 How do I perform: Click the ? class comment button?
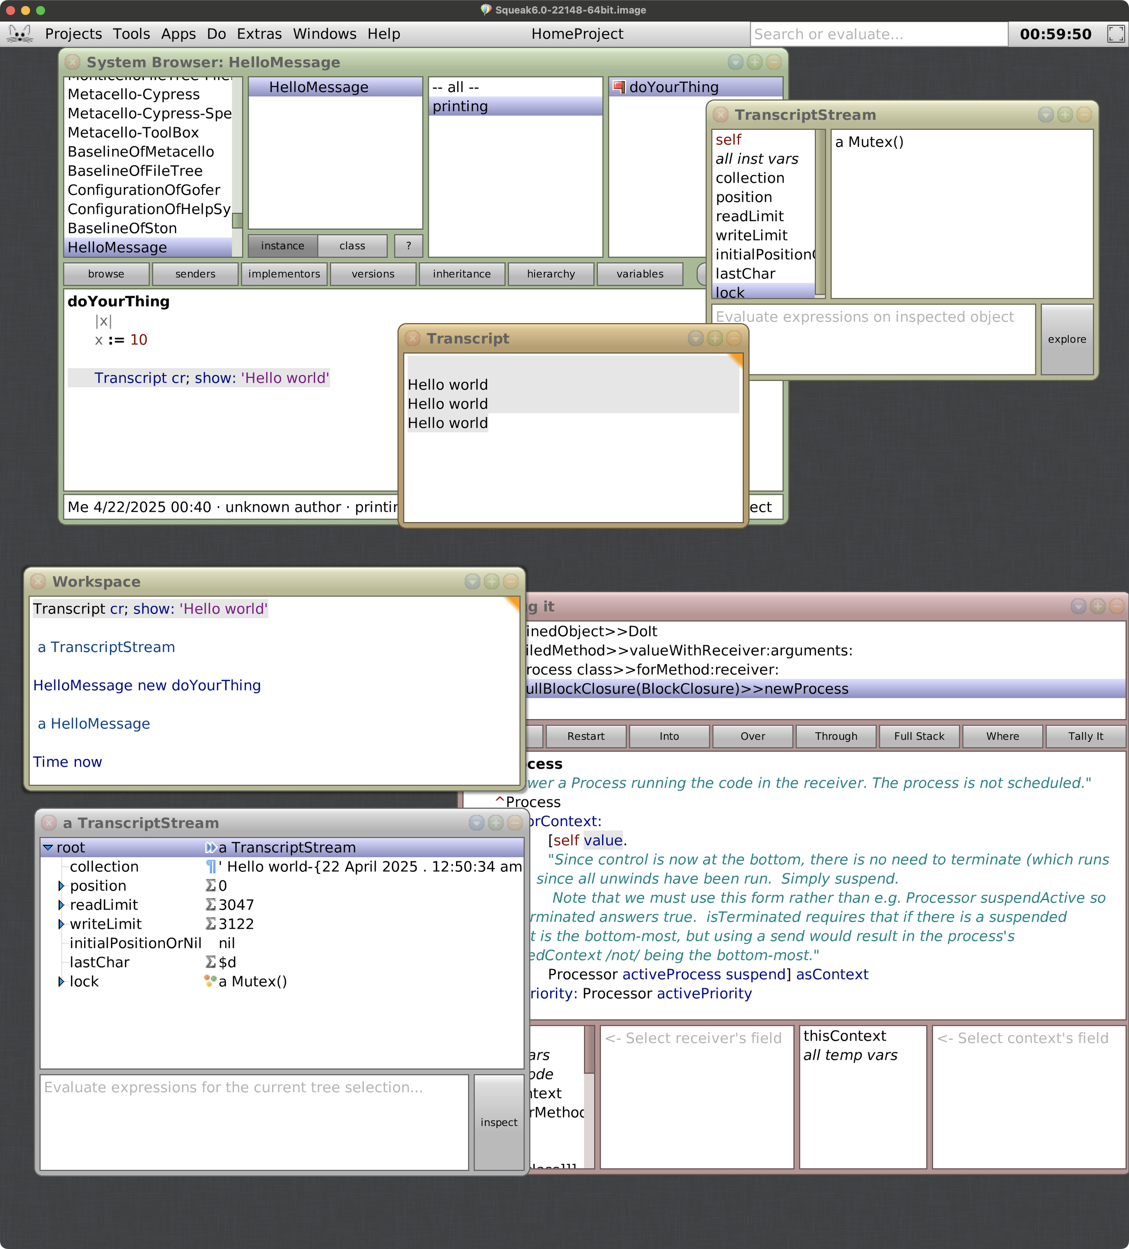tap(408, 246)
